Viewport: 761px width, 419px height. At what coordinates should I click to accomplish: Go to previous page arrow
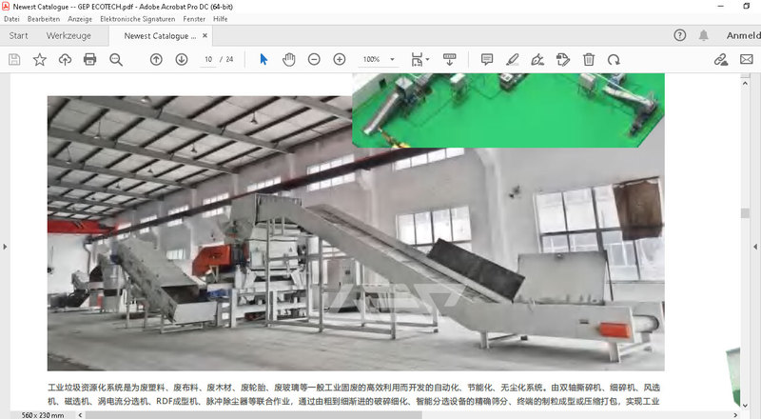tap(157, 59)
